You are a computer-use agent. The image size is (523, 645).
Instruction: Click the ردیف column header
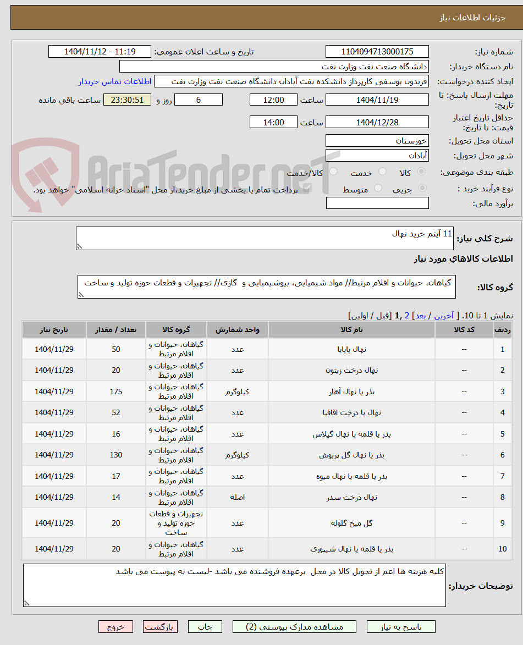tap(503, 329)
